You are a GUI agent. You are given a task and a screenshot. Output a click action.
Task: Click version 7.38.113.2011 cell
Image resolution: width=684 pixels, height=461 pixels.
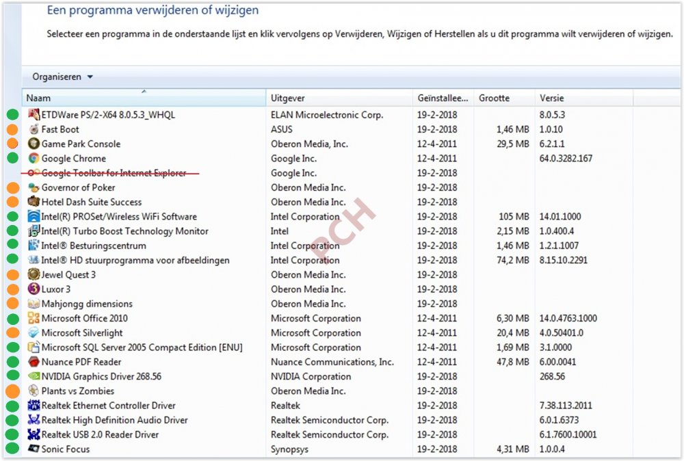pyautogui.click(x=566, y=405)
